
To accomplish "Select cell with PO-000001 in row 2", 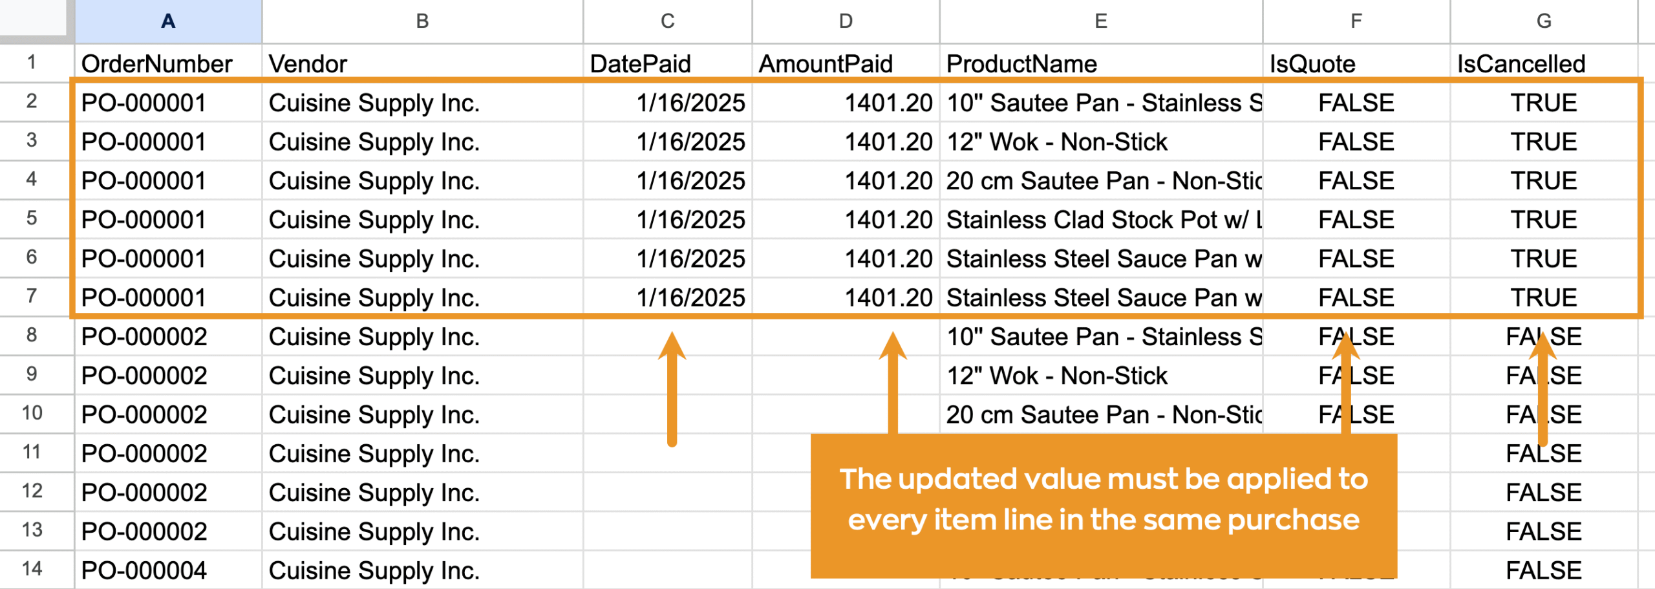I will [168, 102].
